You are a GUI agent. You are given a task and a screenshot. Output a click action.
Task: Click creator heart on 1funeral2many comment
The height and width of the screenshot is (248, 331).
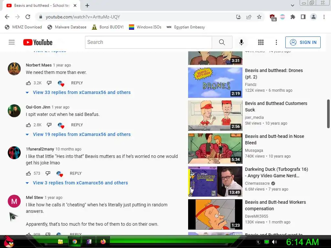pyautogui.click(x=60, y=174)
